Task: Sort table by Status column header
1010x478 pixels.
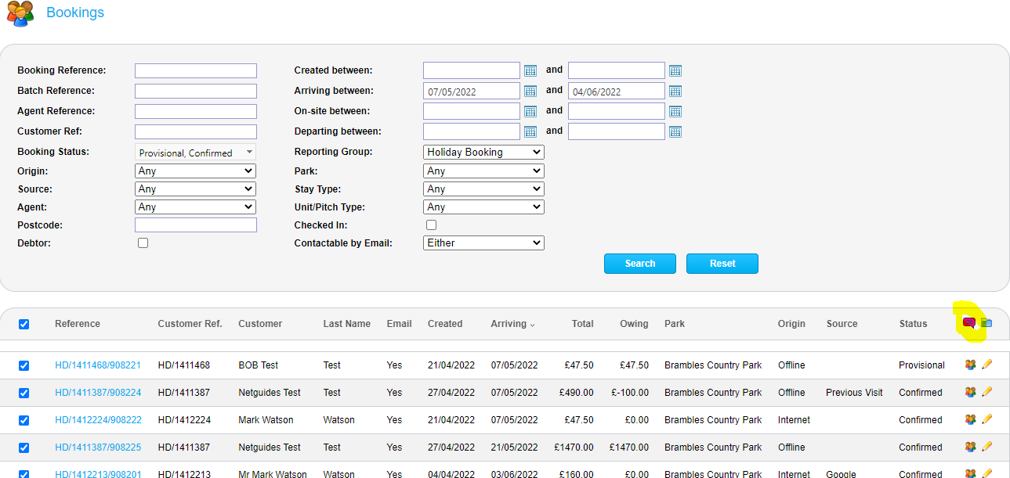Action: [913, 324]
